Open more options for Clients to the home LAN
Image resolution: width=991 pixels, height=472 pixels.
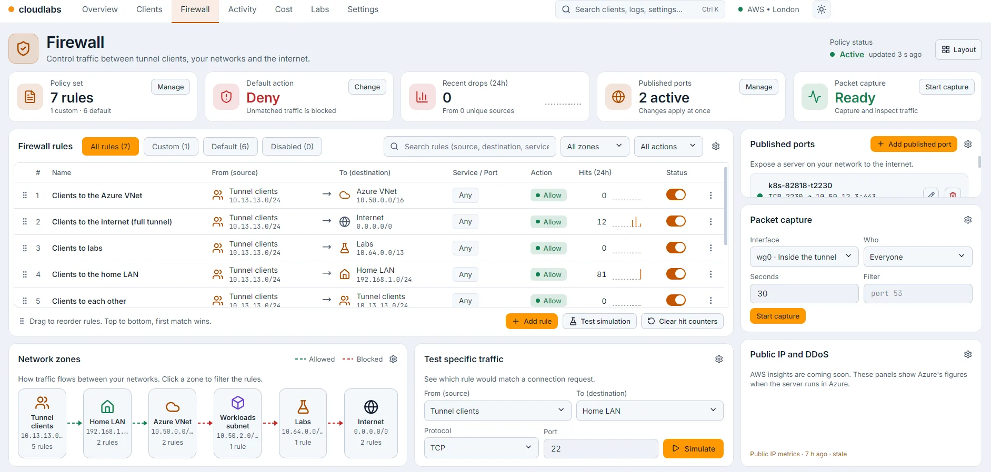click(x=710, y=274)
